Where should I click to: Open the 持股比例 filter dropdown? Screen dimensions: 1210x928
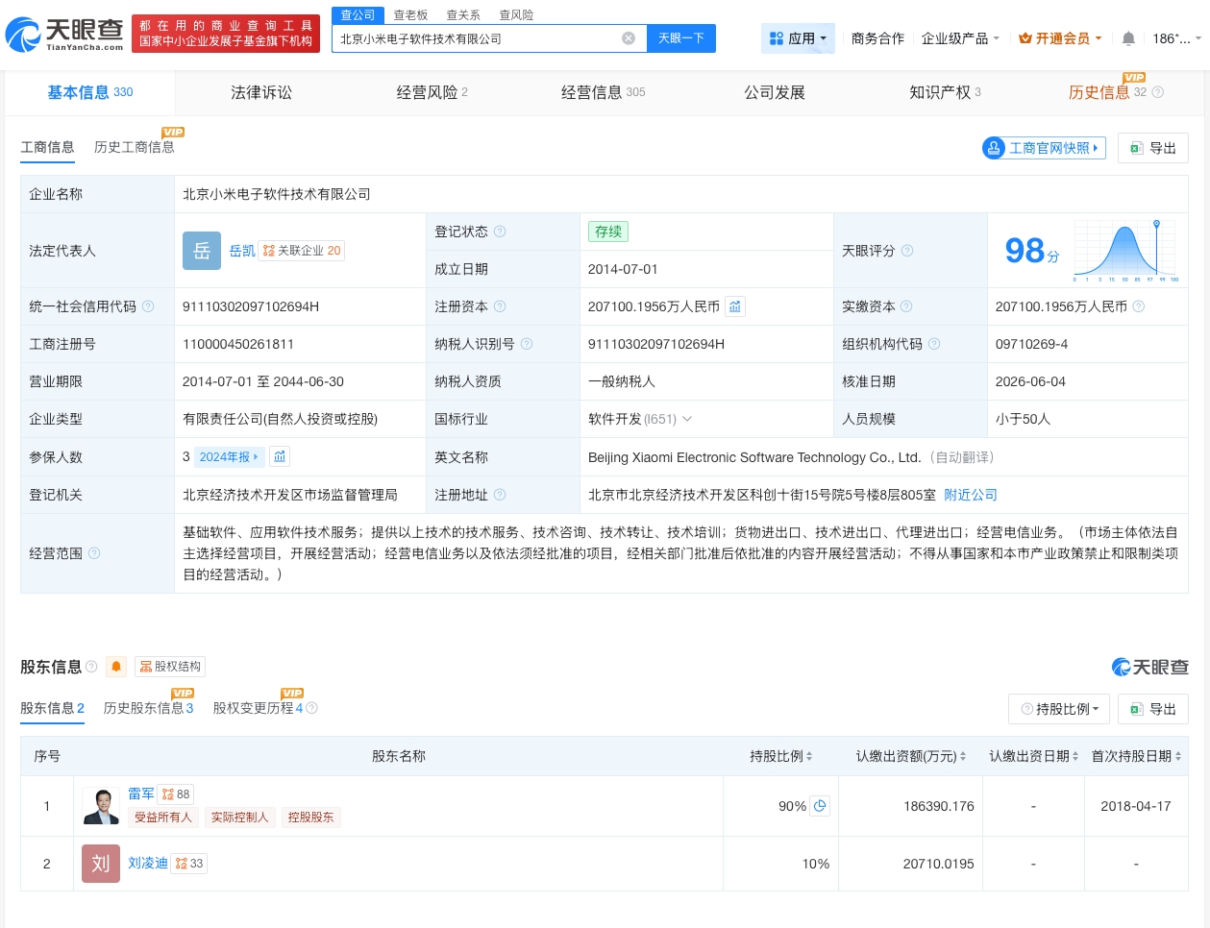pyautogui.click(x=1060, y=709)
